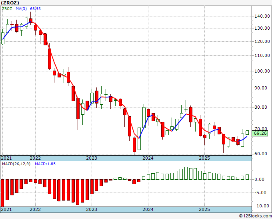This screenshot has height=219, width=272.
Task: Click the 2025 label on MACD axis
Action: (204, 209)
